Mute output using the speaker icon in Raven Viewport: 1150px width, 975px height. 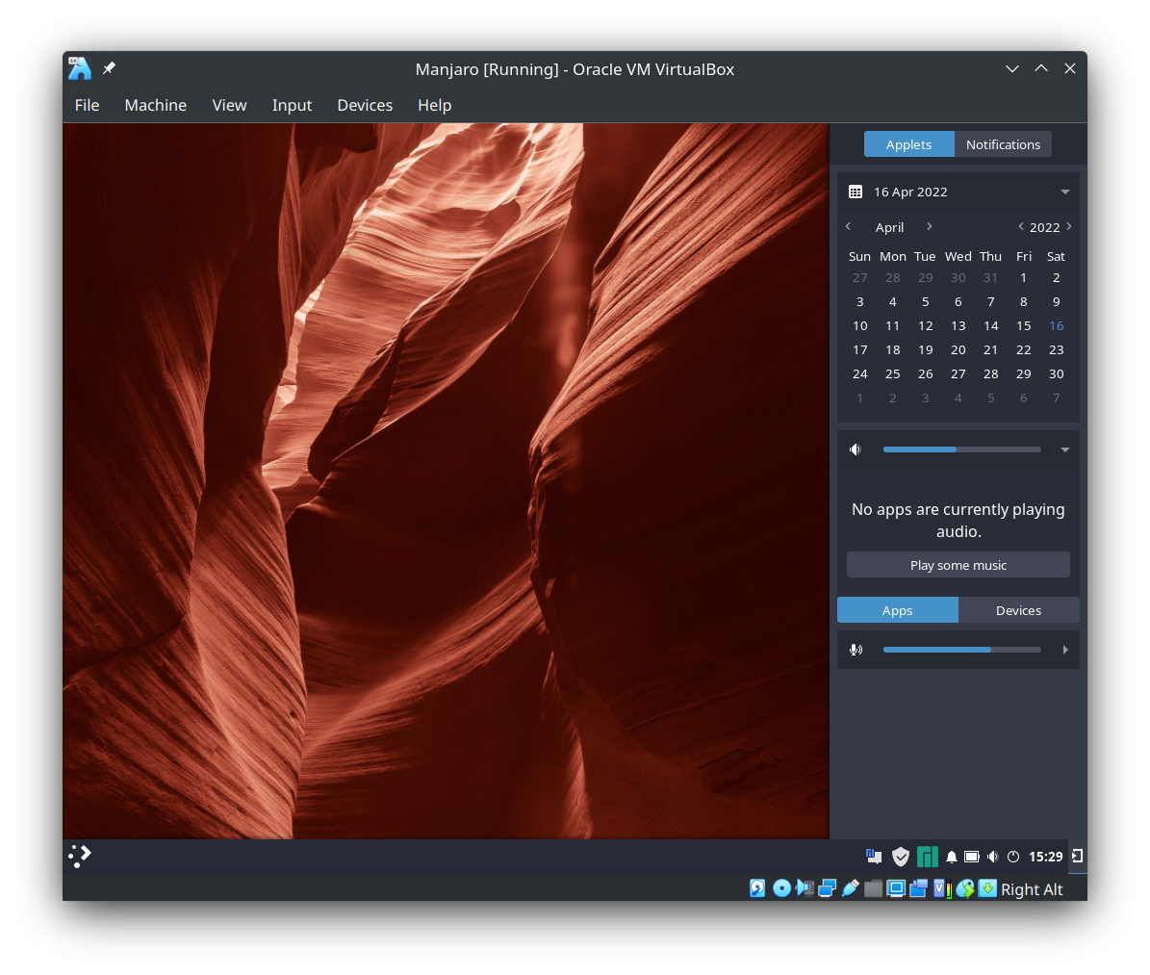pyautogui.click(x=856, y=449)
